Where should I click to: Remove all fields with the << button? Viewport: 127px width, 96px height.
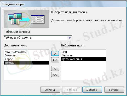pos(55,74)
